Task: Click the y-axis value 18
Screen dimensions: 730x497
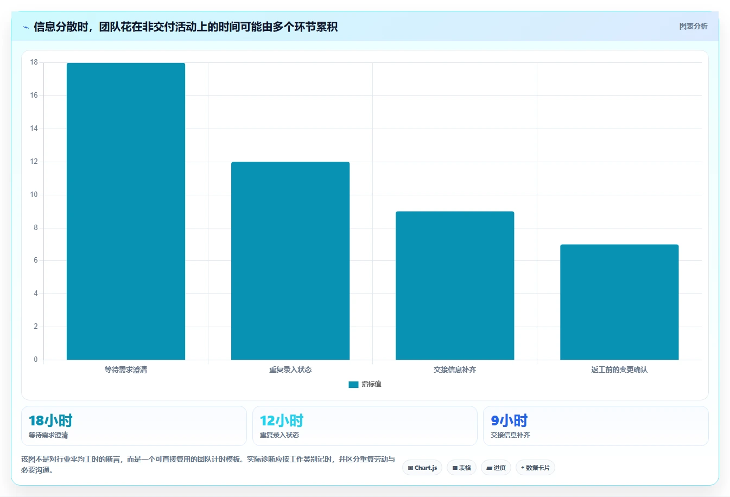Action: click(x=34, y=62)
